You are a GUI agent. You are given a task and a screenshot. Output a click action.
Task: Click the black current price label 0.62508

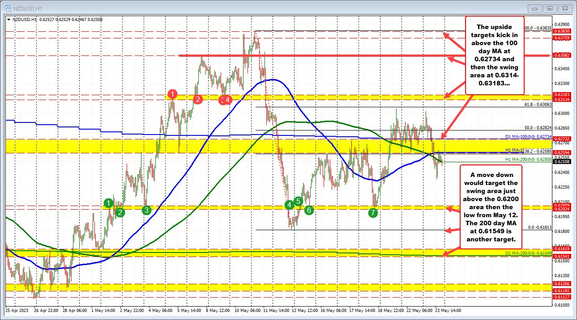[x=562, y=162]
